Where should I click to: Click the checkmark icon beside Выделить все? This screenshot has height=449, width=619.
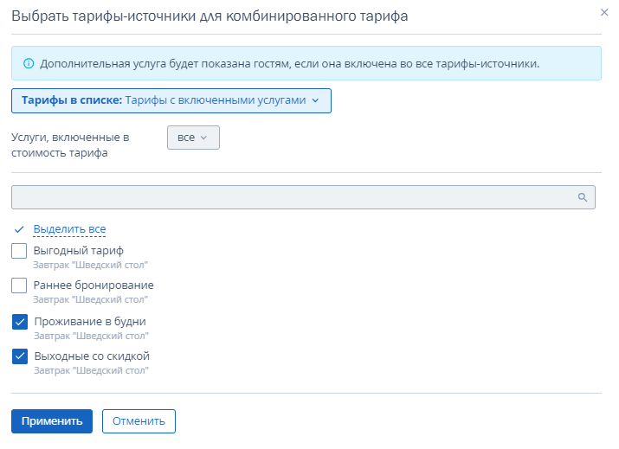click(x=19, y=229)
